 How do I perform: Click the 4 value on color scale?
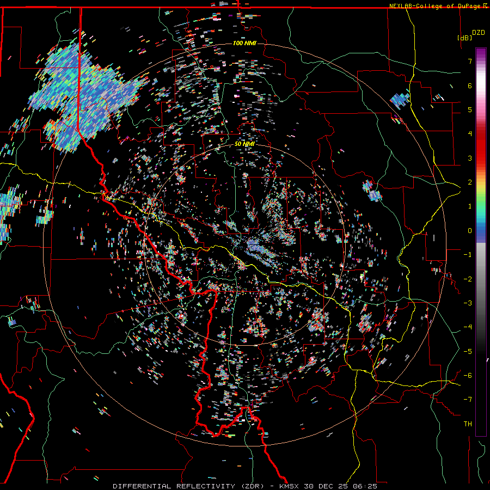[470, 134]
